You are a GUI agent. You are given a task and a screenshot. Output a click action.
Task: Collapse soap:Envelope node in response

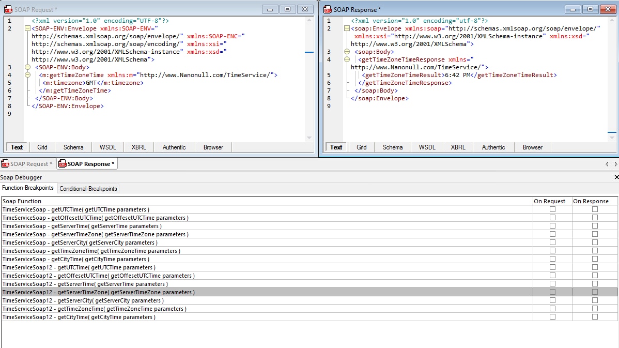tap(347, 28)
